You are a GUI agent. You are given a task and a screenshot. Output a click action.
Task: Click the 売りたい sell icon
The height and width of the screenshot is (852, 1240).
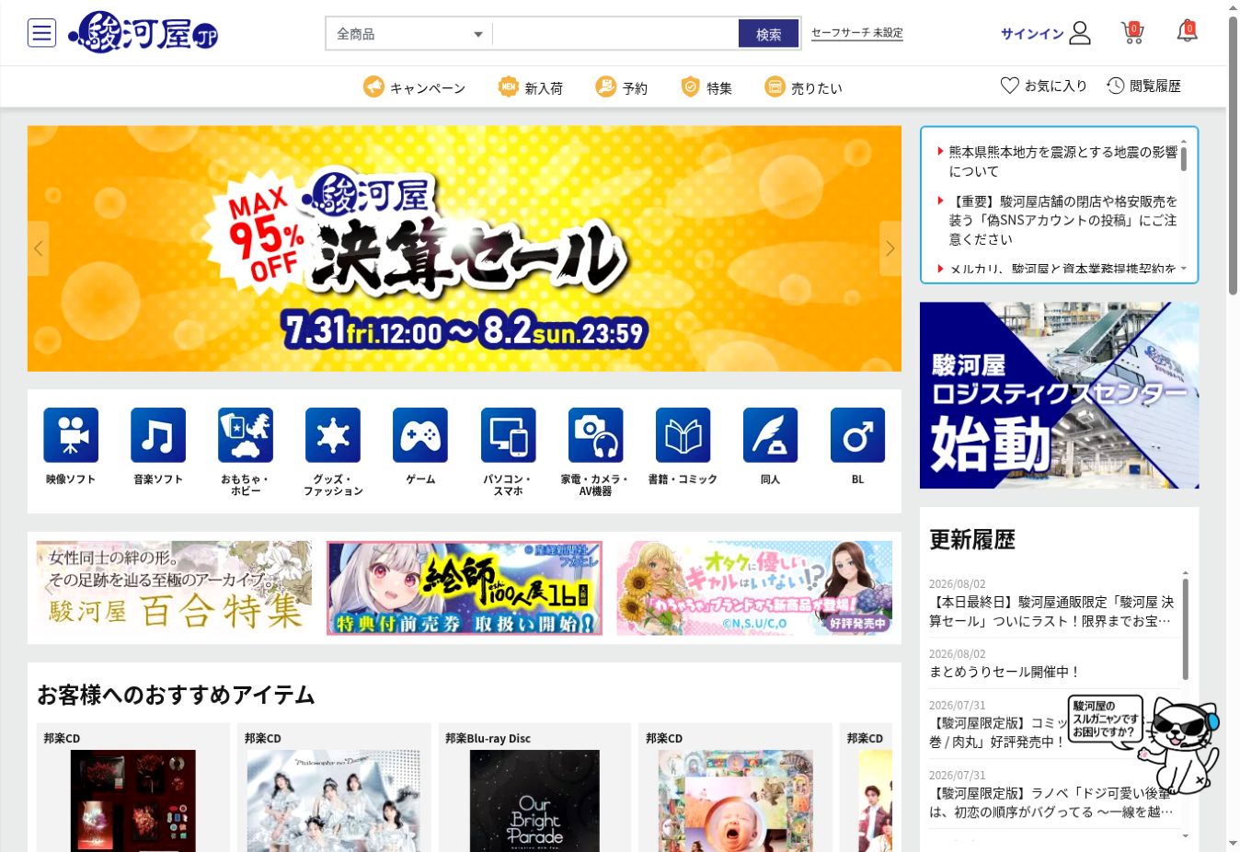point(775,86)
